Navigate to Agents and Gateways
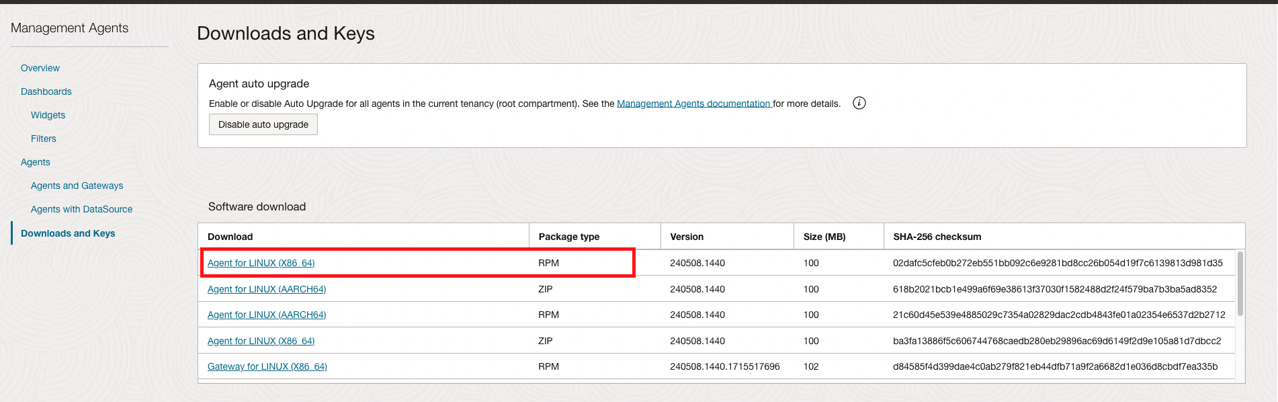Viewport: 1278px width, 402px height. click(x=77, y=186)
